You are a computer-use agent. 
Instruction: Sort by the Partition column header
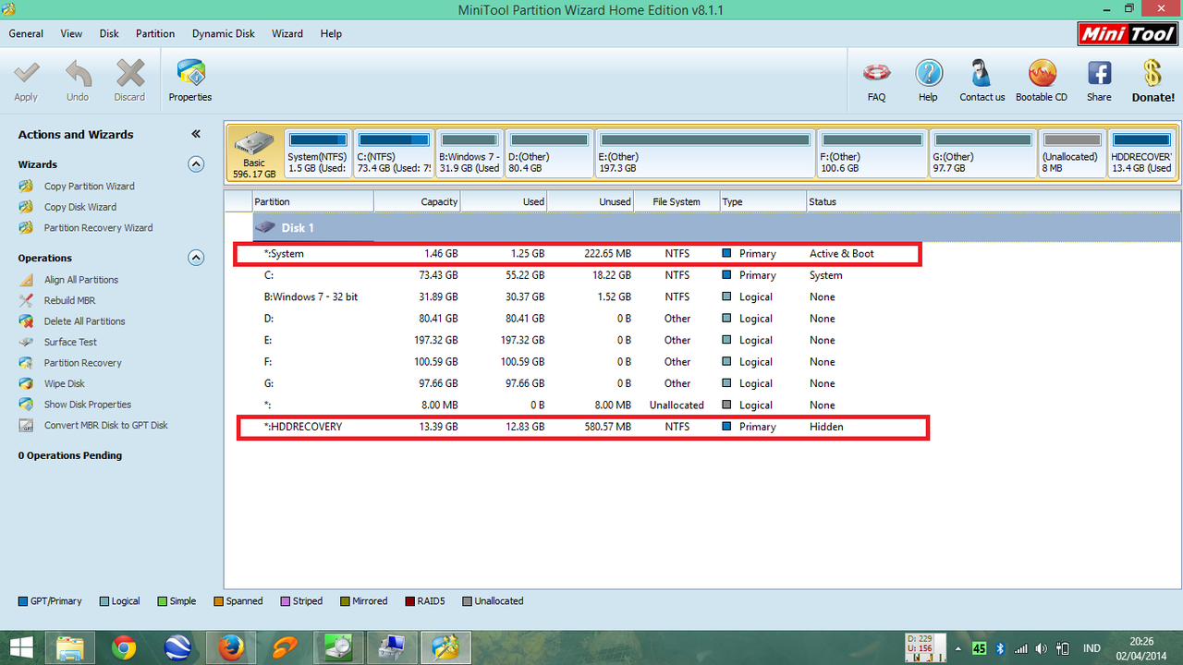pos(313,201)
